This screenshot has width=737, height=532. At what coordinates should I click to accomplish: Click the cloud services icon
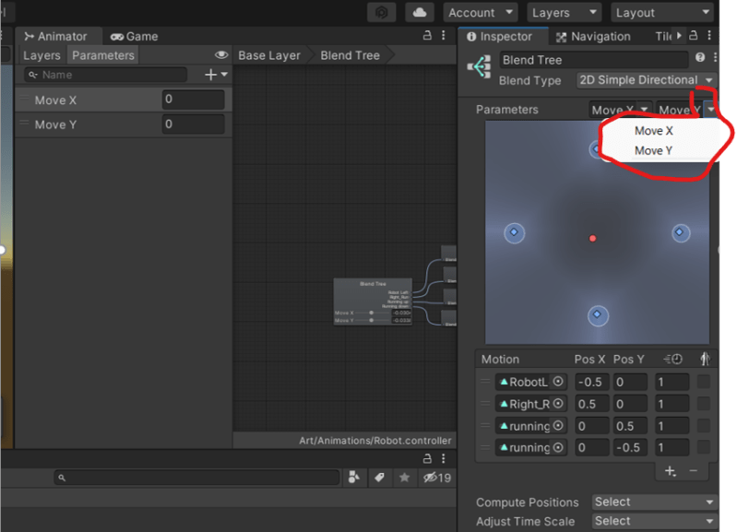(x=420, y=13)
